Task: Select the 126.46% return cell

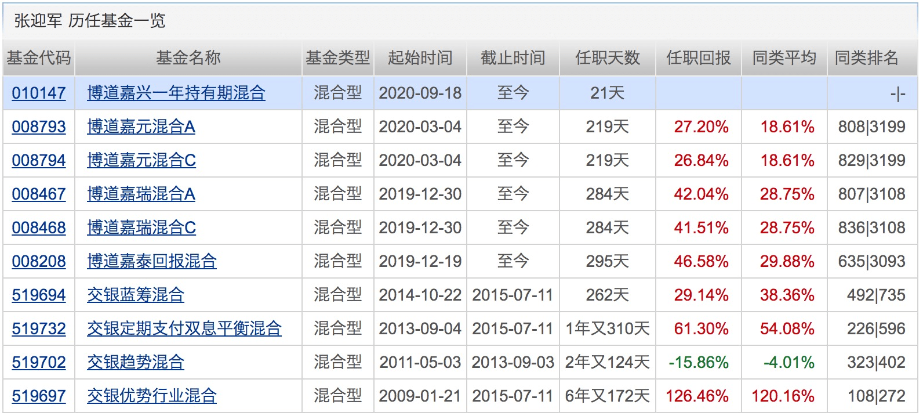Action: (x=699, y=396)
